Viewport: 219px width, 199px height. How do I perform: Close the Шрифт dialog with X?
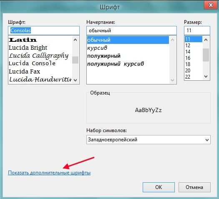(211, 5)
